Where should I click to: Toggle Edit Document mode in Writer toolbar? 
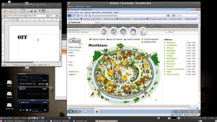[23, 11]
